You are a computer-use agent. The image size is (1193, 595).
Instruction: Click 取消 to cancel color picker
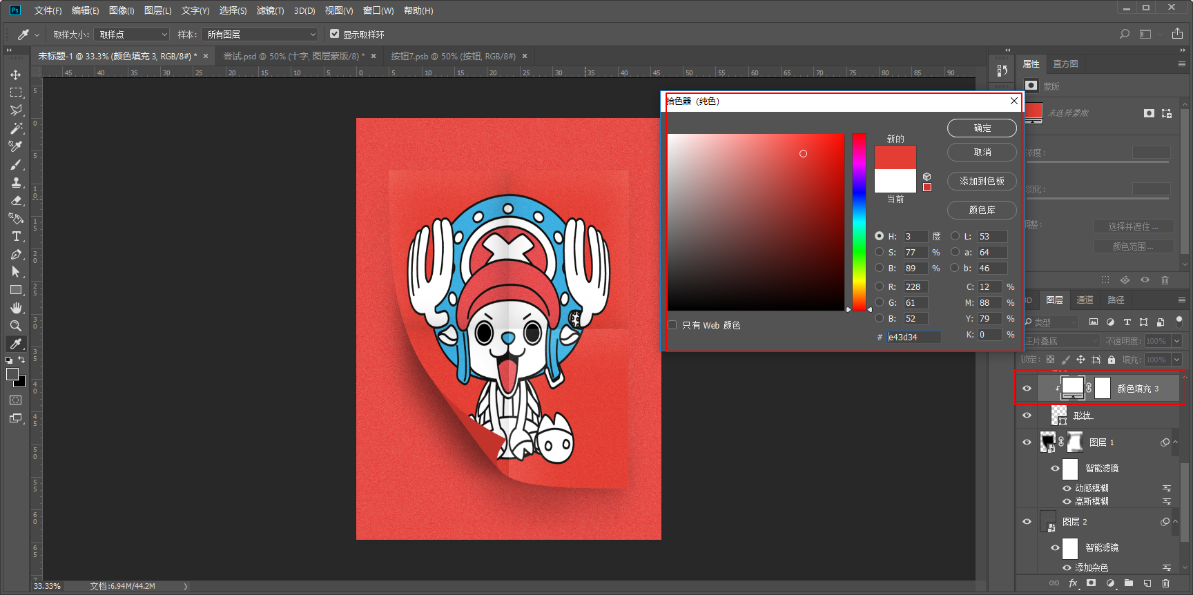point(982,152)
